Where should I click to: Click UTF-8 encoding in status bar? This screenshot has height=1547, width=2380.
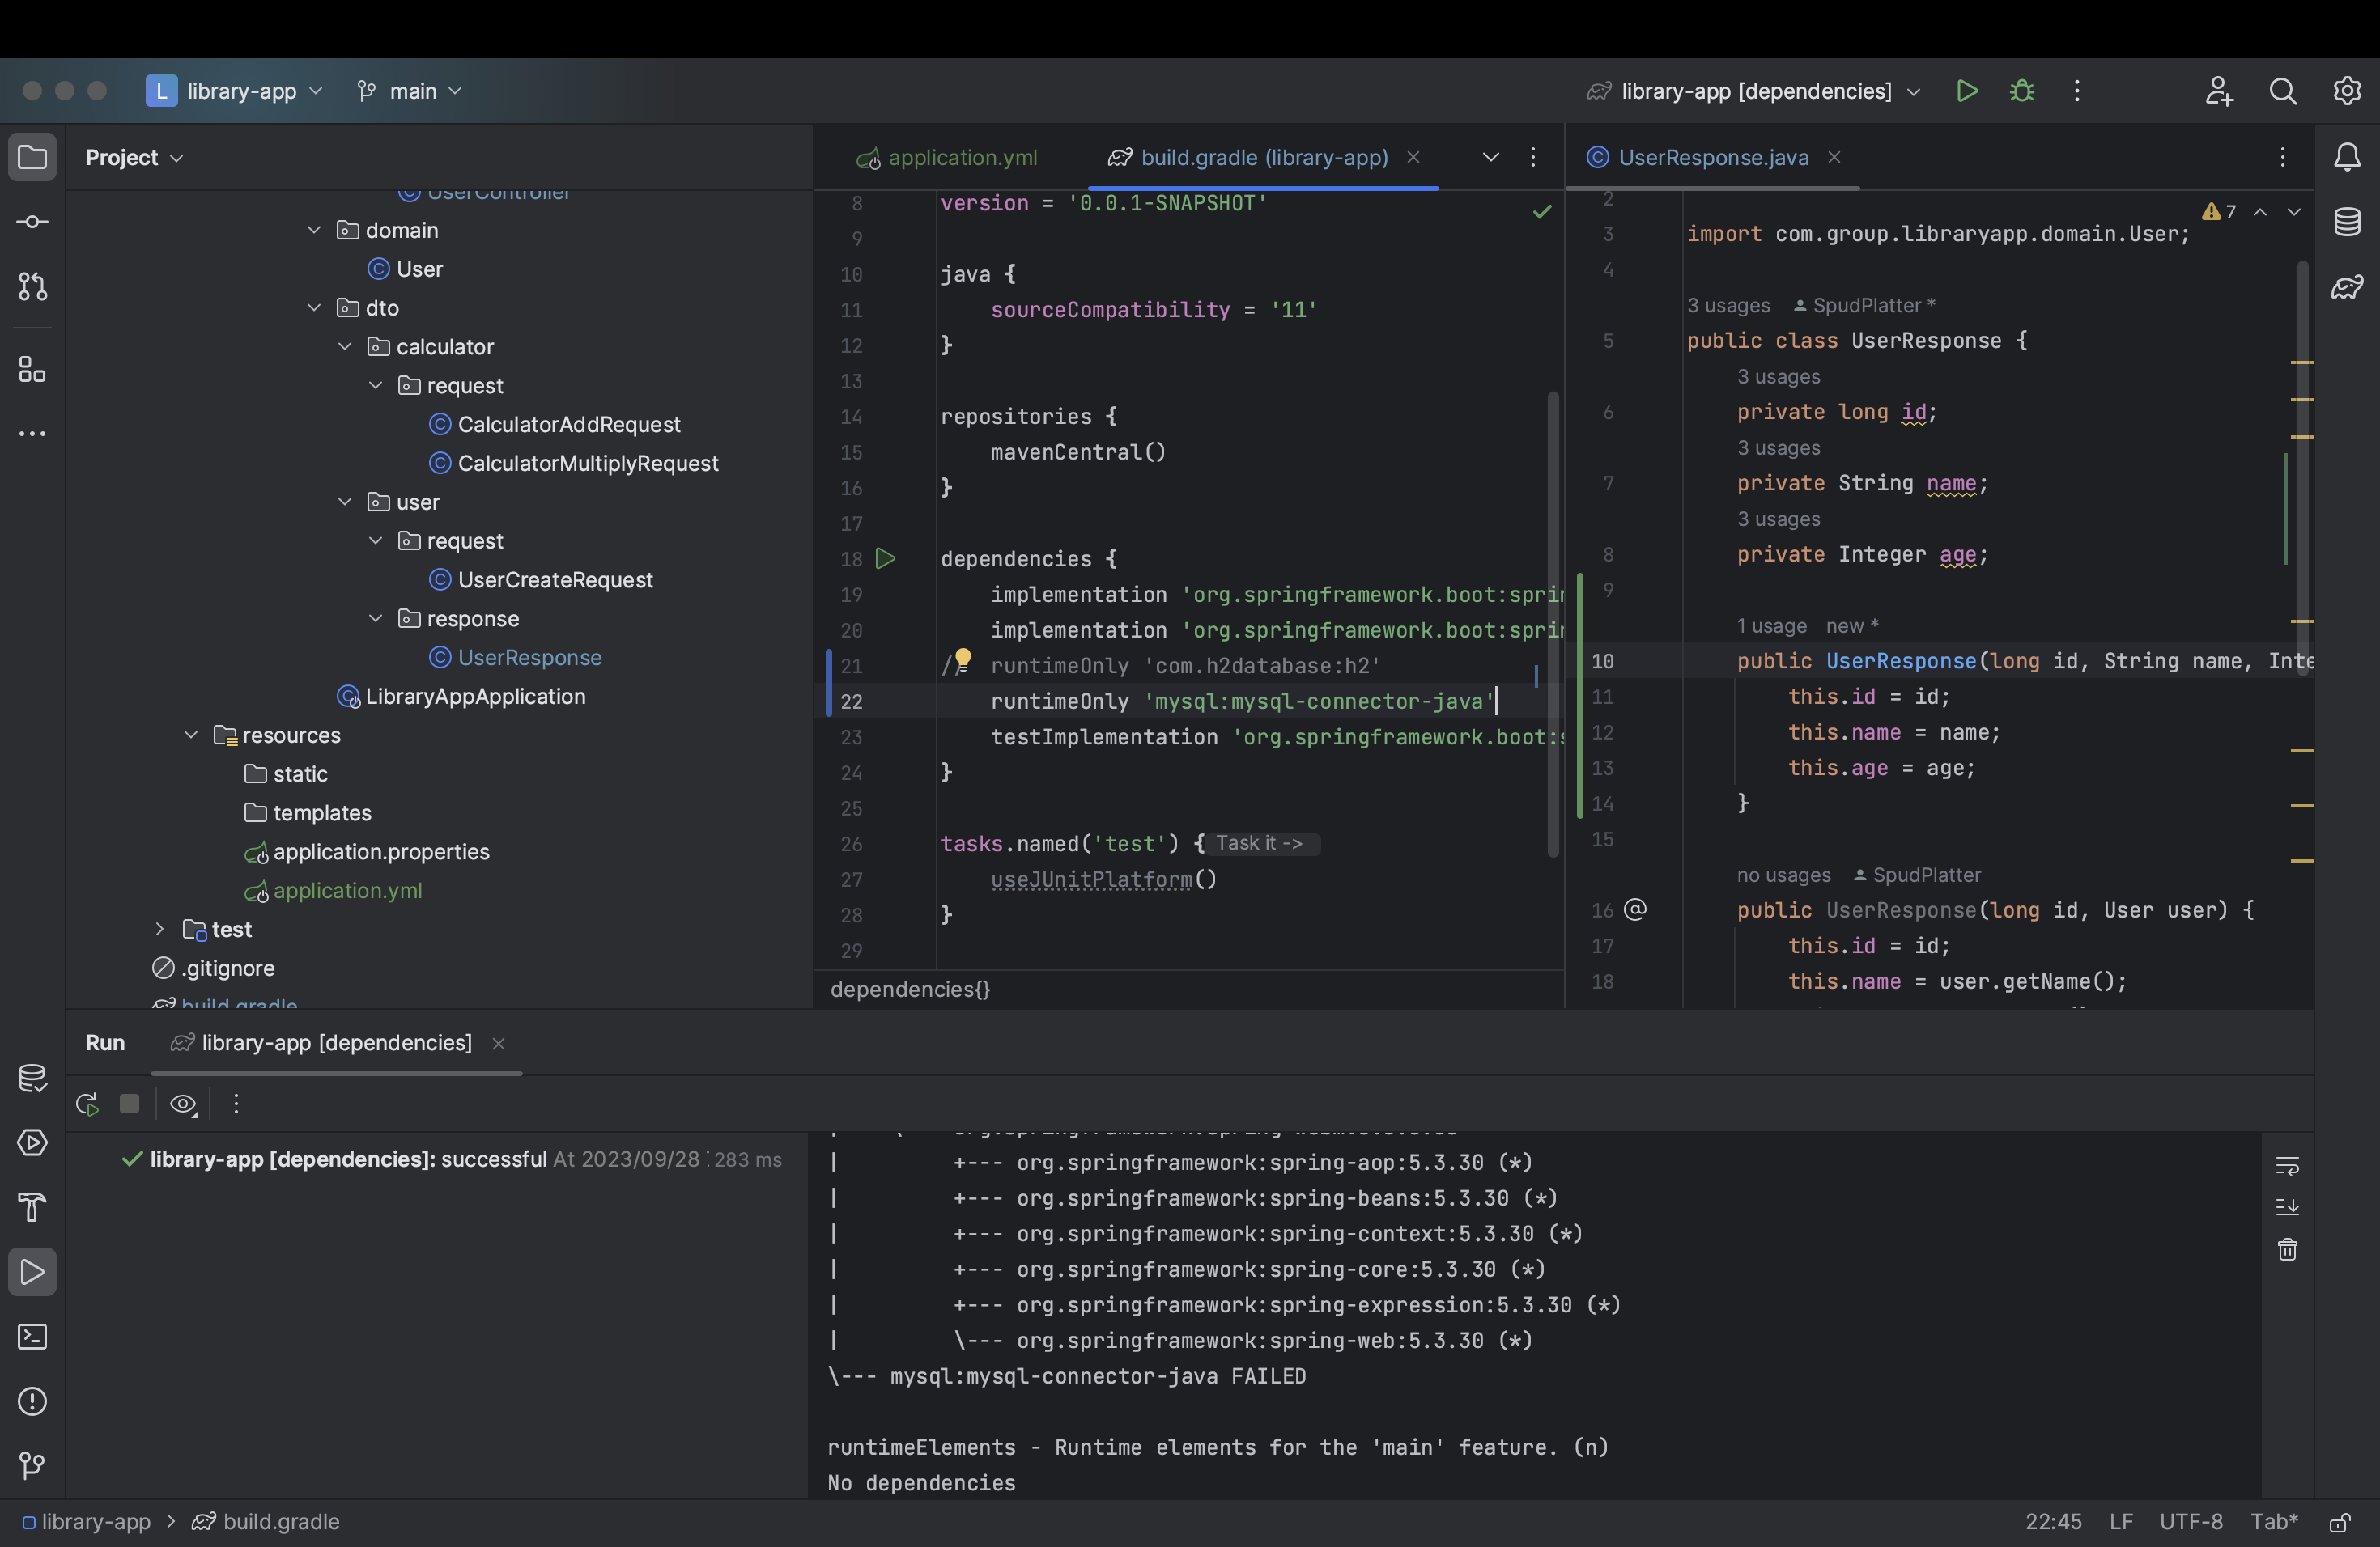(2190, 1522)
